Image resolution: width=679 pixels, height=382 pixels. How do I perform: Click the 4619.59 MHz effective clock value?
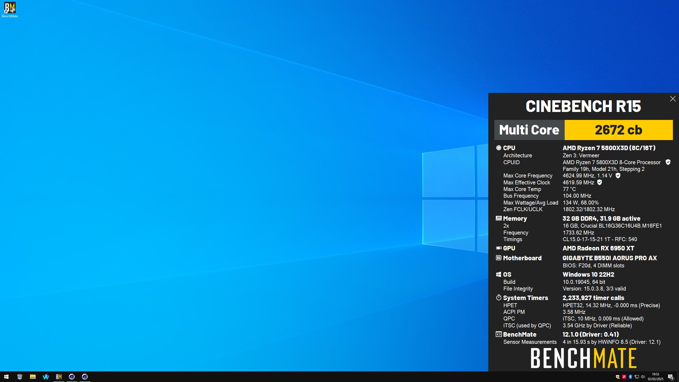(x=578, y=183)
